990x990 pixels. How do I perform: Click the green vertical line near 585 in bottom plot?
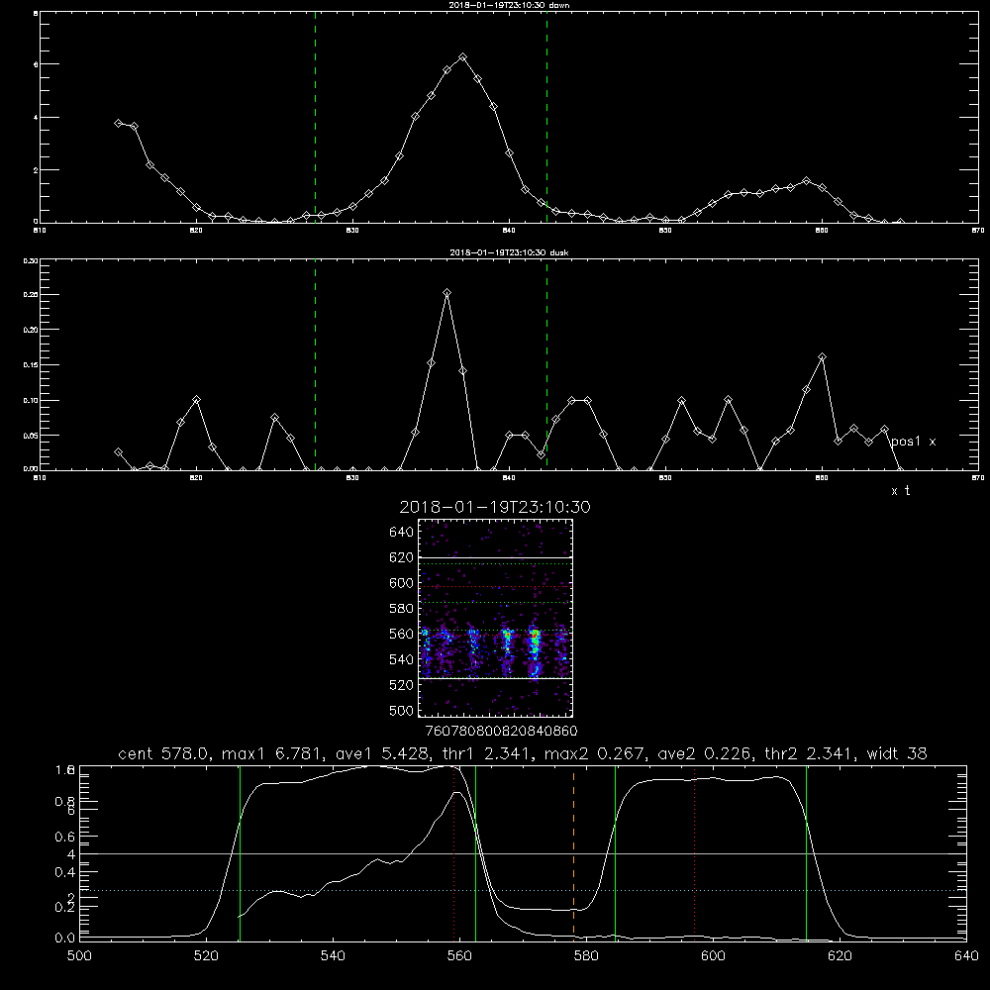click(615, 852)
